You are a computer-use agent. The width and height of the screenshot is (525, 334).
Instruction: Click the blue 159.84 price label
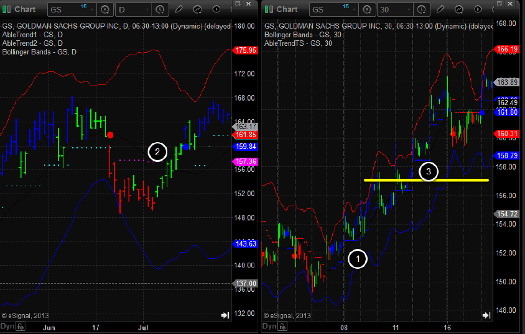pyautogui.click(x=245, y=147)
